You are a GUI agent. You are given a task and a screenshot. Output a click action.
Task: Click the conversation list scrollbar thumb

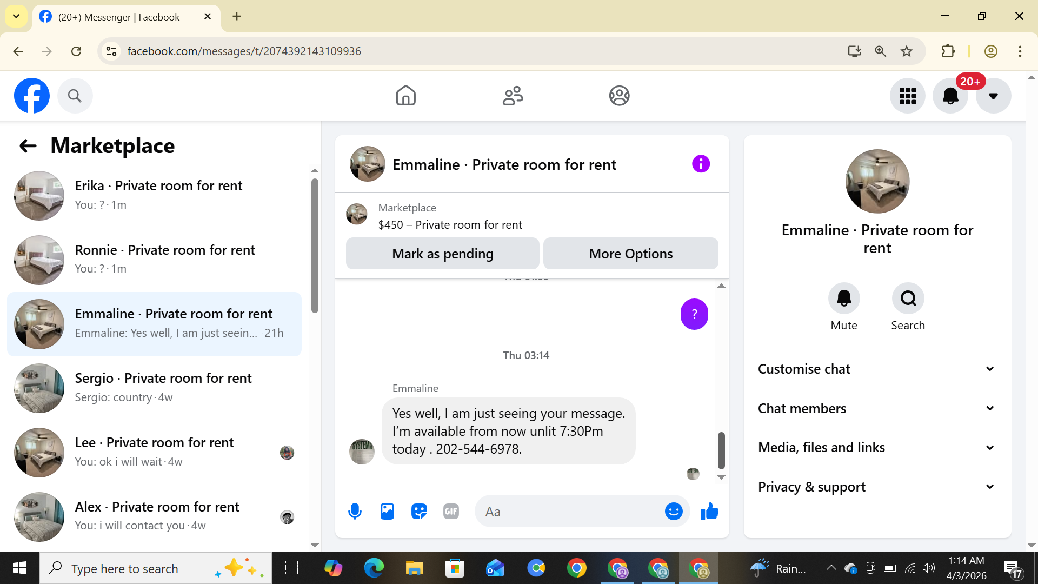pyautogui.click(x=315, y=245)
